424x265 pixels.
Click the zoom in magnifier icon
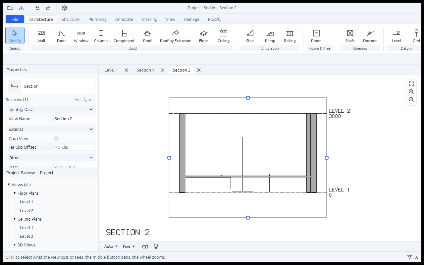pyautogui.click(x=411, y=92)
